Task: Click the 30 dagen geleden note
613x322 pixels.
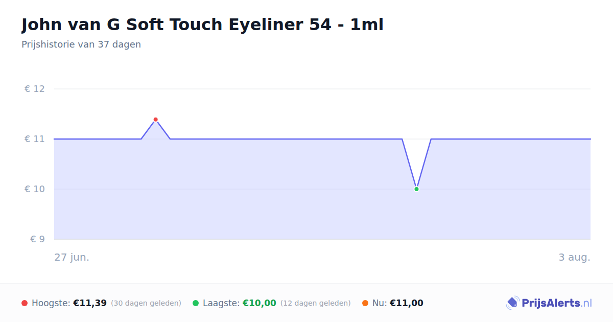Action: (146, 303)
